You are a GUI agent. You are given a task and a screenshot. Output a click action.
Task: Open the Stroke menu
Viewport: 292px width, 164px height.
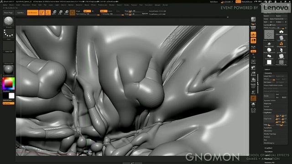coord(126,5)
